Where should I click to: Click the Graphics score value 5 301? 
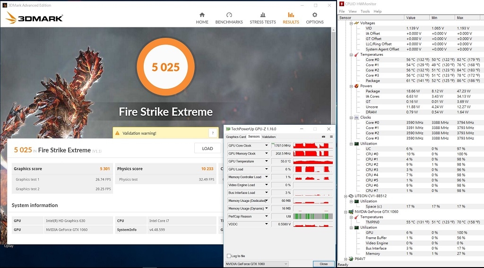click(104, 169)
